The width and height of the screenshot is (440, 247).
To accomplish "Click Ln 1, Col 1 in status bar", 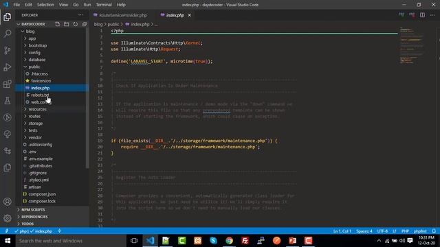I will coord(342,231).
